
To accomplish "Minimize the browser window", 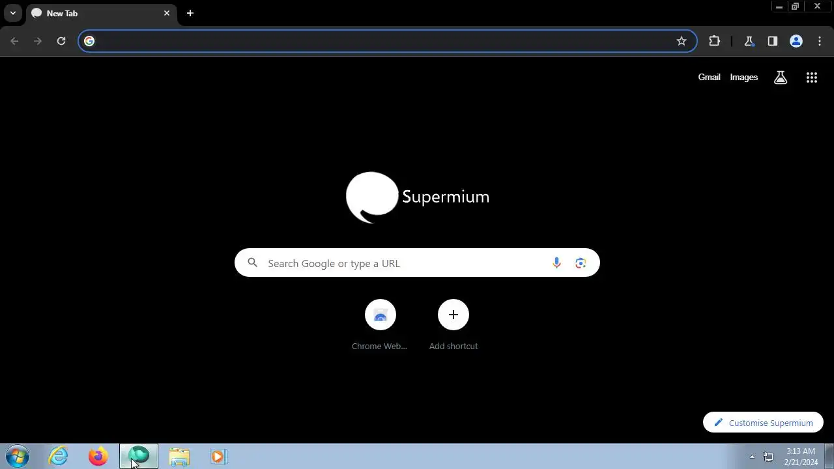I will coord(779,7).
